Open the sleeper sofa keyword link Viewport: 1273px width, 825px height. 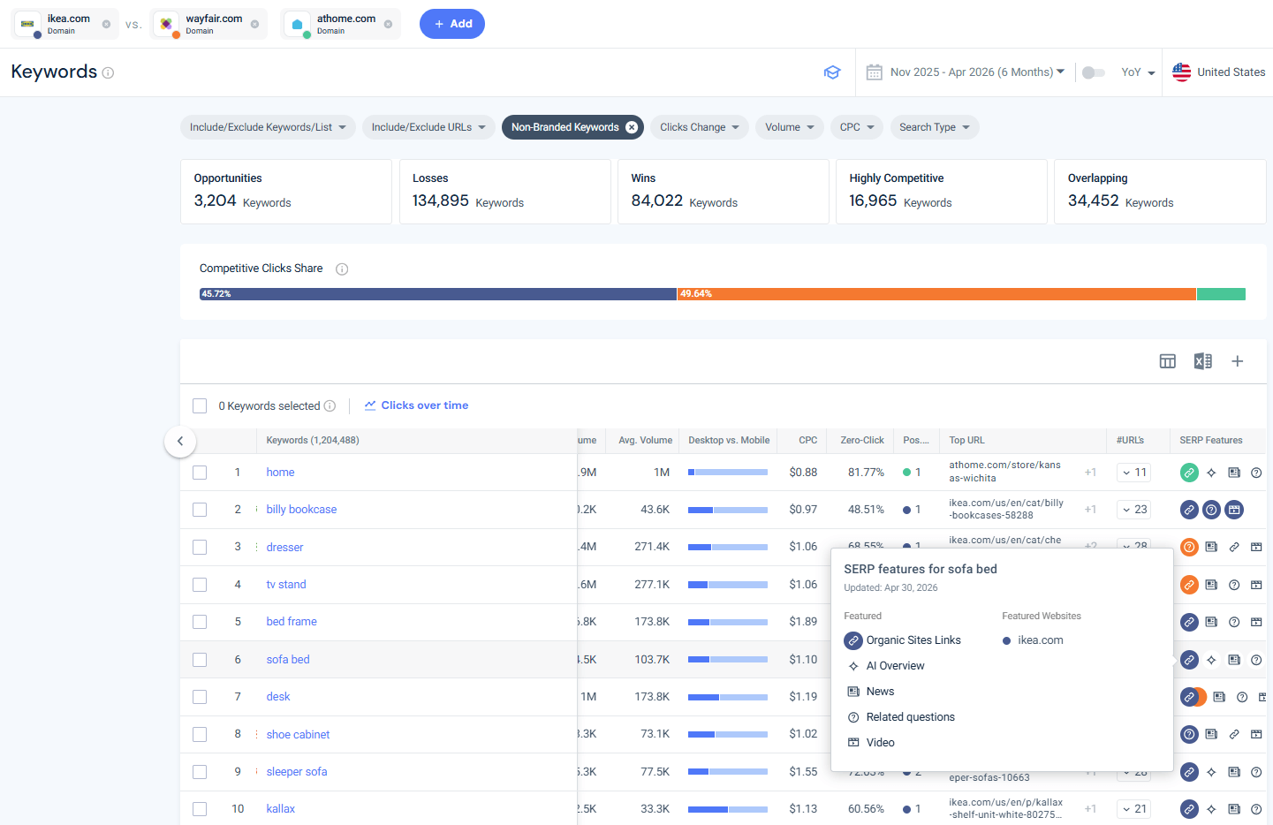click(297, 772)
